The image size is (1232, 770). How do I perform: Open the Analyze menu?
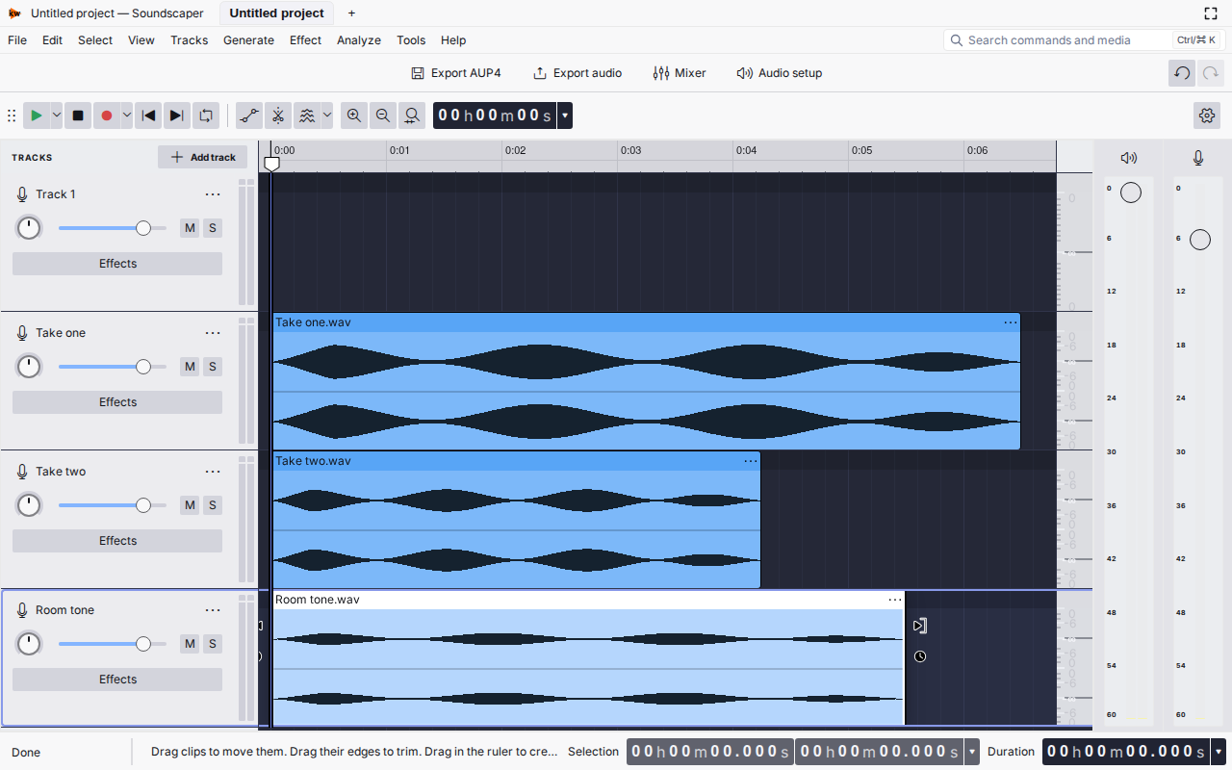[359, 40]
